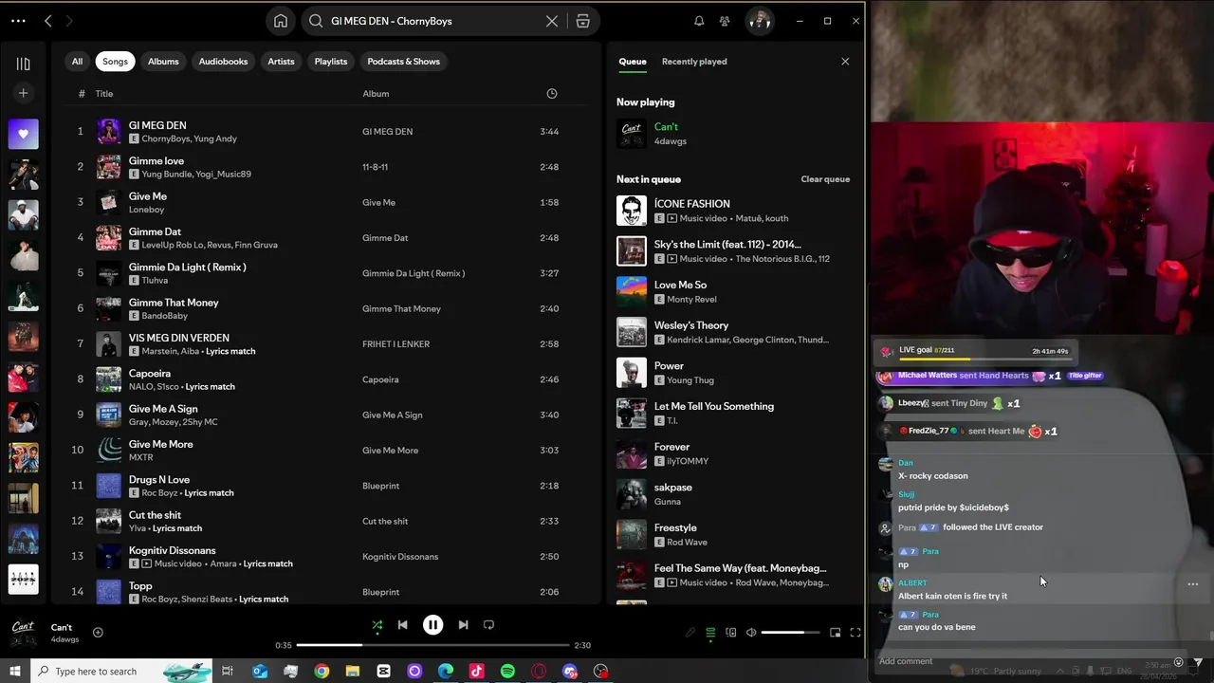The width and height of the screenshot is (1214, 683).
Task: Open TikTok from the taskbar
Action: click(x=476, y=672)
